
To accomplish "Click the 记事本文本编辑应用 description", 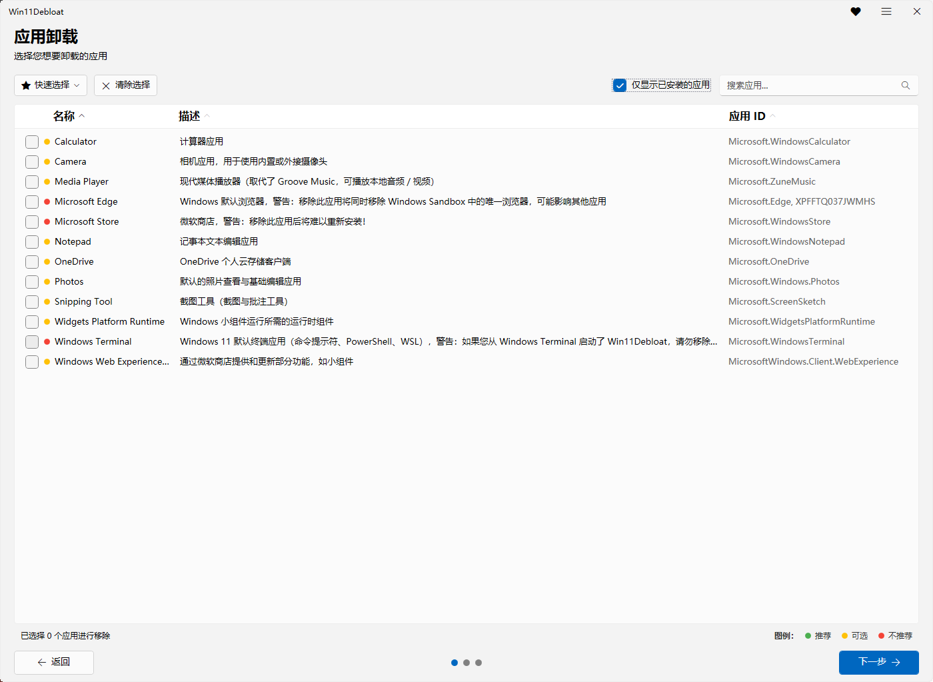I will 219,241.
